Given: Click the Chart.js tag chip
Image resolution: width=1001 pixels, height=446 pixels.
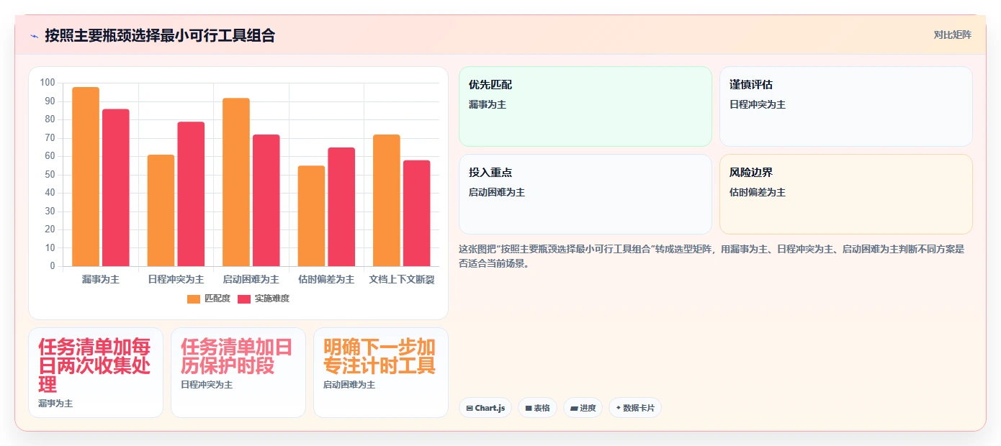Looking at the screenshot, I should [485, 408].
